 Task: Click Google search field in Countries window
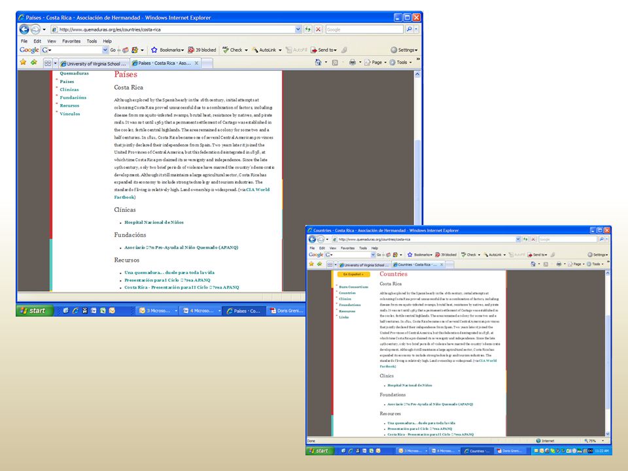point(568,239)
